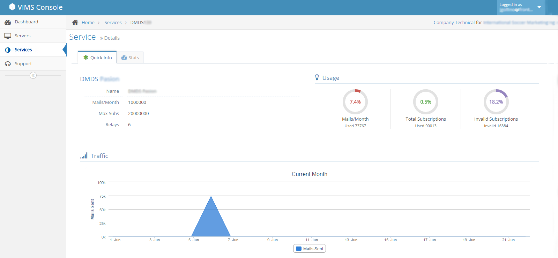Screen dimensions: 558x258
Task: Go to Home via breadcrumb link
Action: [x=88, y=22]
